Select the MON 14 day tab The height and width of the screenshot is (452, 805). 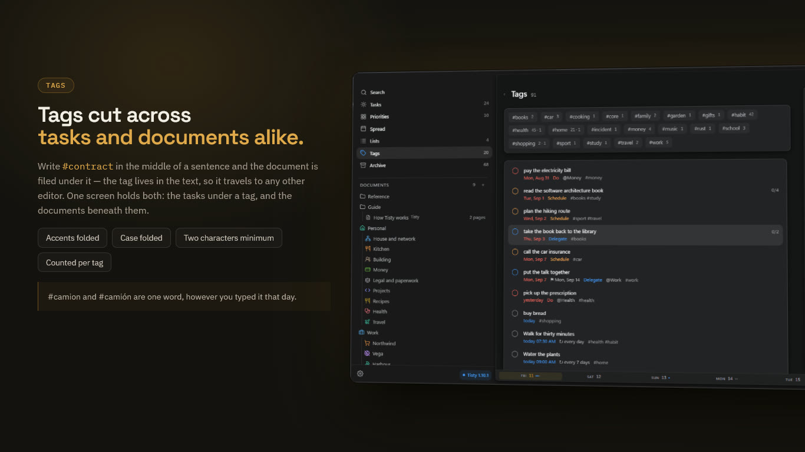727,378
